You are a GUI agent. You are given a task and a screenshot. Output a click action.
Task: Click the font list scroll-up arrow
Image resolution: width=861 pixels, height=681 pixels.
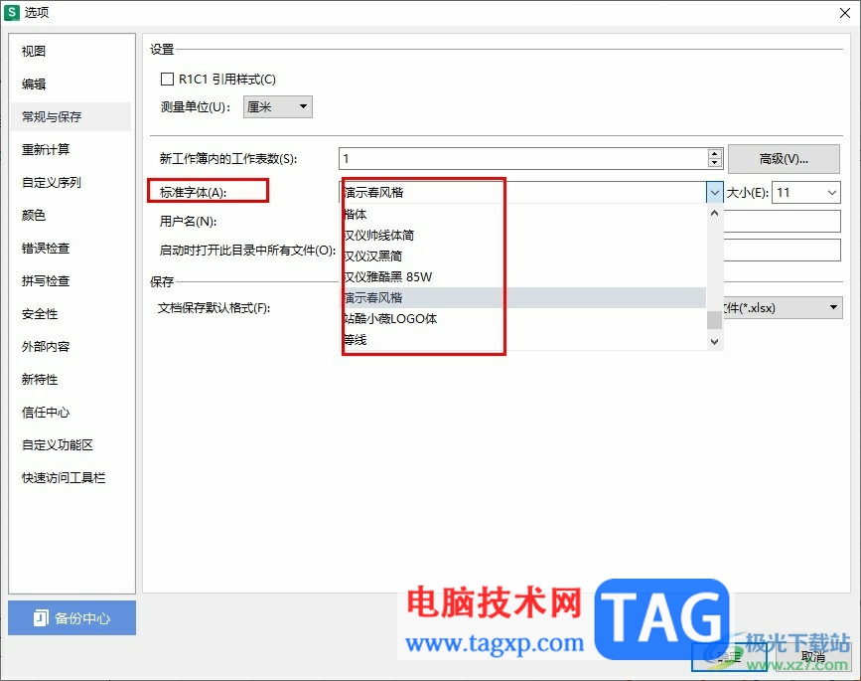click(714, 213)
